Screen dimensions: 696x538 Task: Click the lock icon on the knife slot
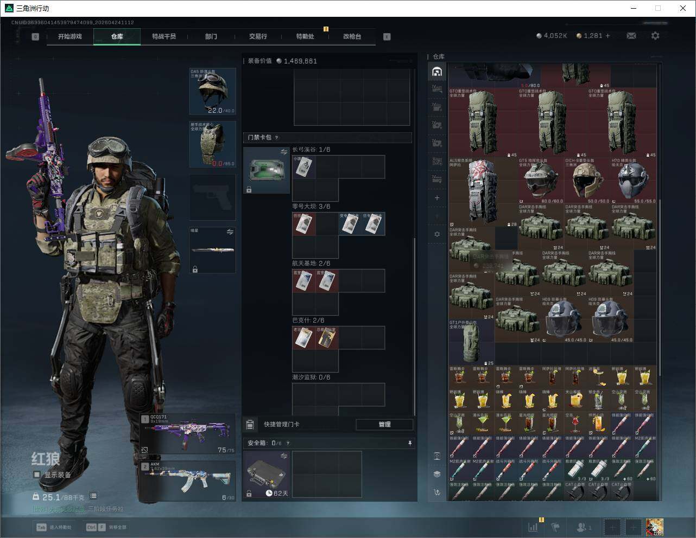[195, 269]
